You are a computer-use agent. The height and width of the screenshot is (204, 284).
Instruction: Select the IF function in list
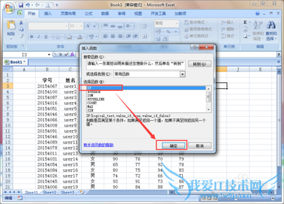pyautogui.click(x=146, y=88)
